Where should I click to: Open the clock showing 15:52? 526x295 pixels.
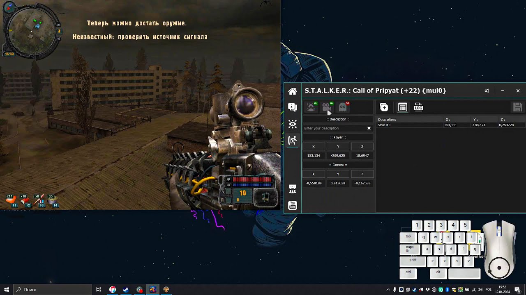point(502,290)
